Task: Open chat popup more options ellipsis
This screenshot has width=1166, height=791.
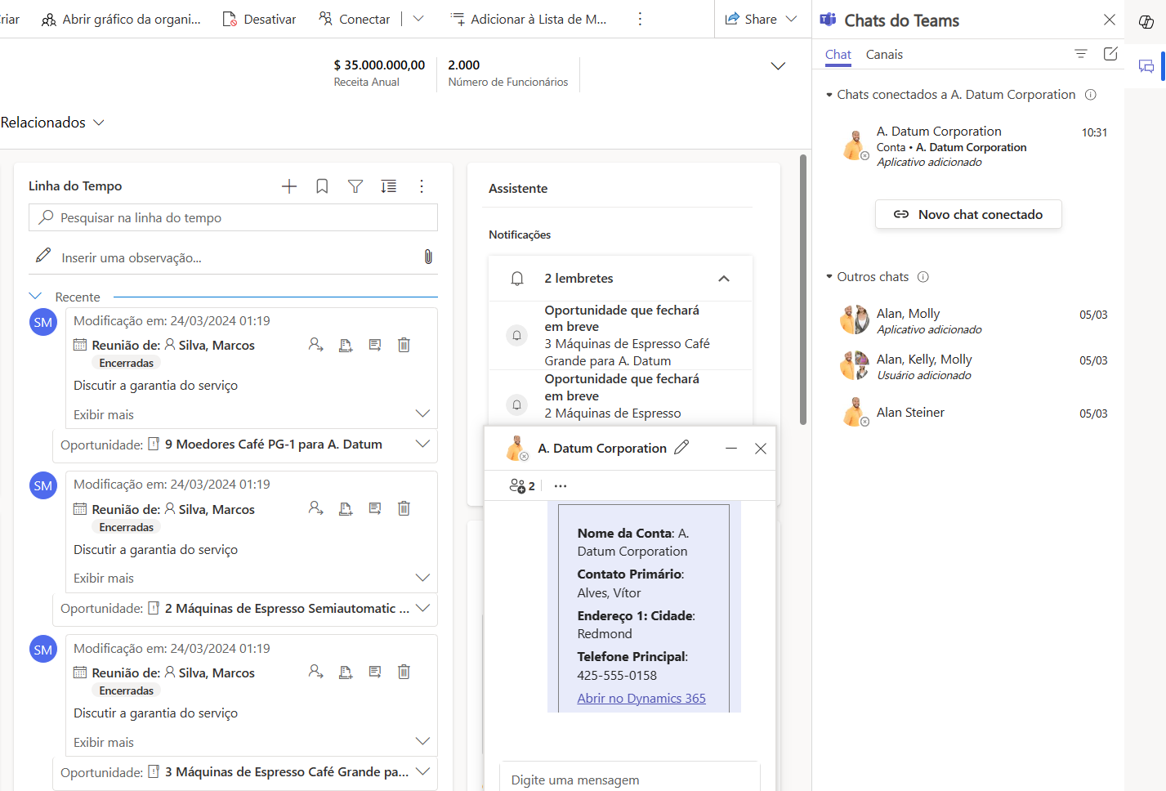Action: tap(561, 485)
